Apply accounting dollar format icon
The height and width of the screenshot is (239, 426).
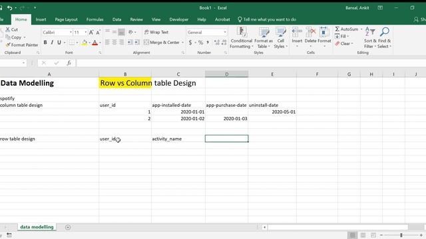tap(190, 42)
